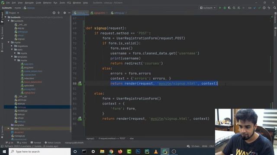Open VLC media player on taskbar

pos(156,152)
